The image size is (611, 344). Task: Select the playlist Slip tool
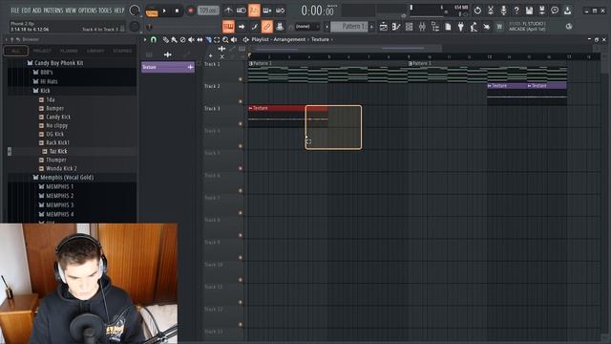[200, 39]
